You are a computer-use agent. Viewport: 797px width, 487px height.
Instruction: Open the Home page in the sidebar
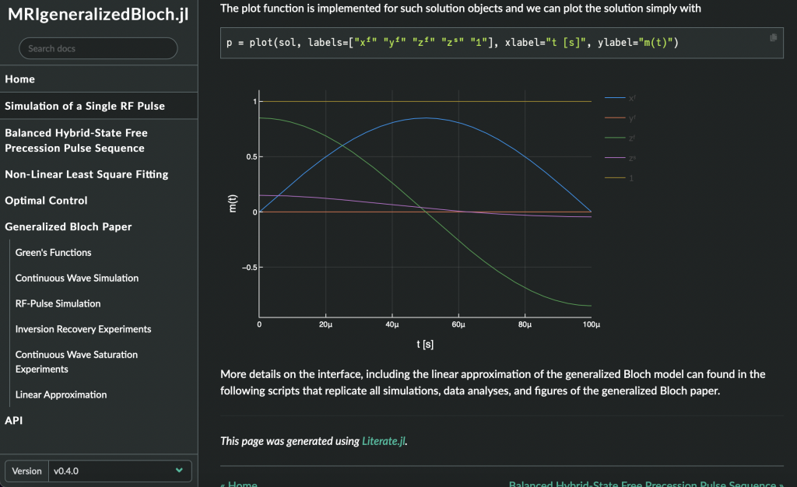click(x=20, y=79)
